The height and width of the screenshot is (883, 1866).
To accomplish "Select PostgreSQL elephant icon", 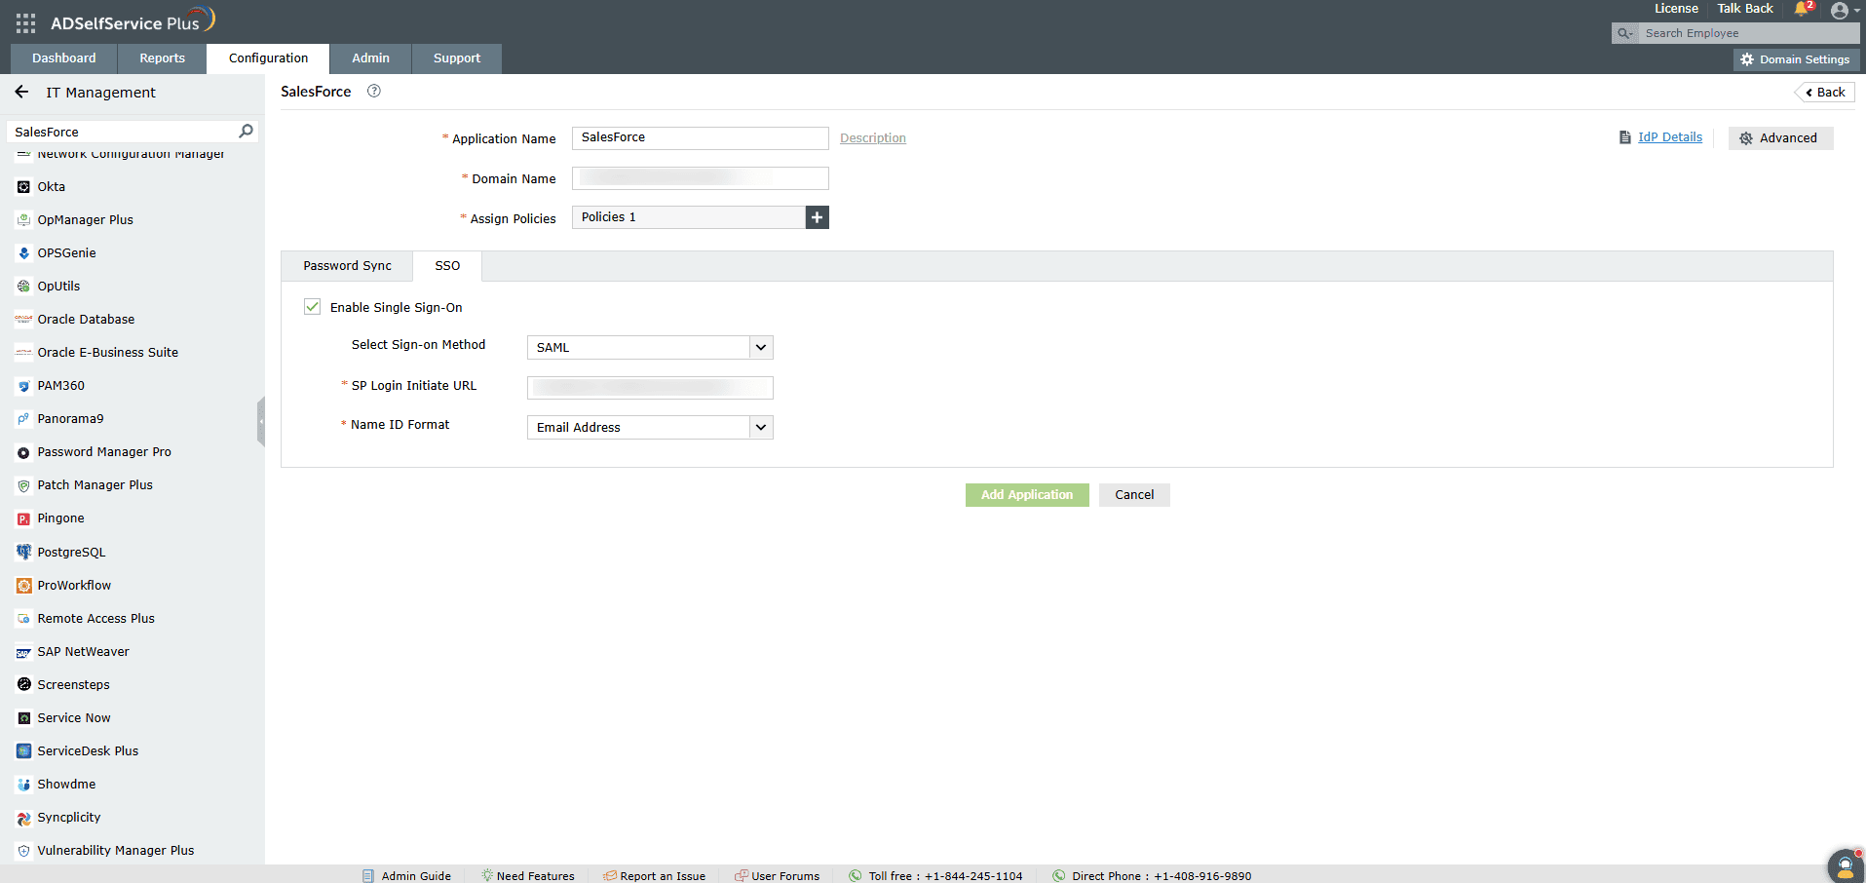I will 23,552.
